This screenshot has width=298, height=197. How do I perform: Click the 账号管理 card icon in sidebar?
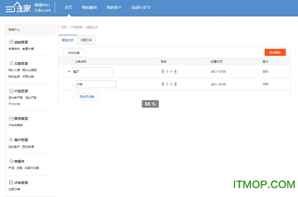[11, 119]
